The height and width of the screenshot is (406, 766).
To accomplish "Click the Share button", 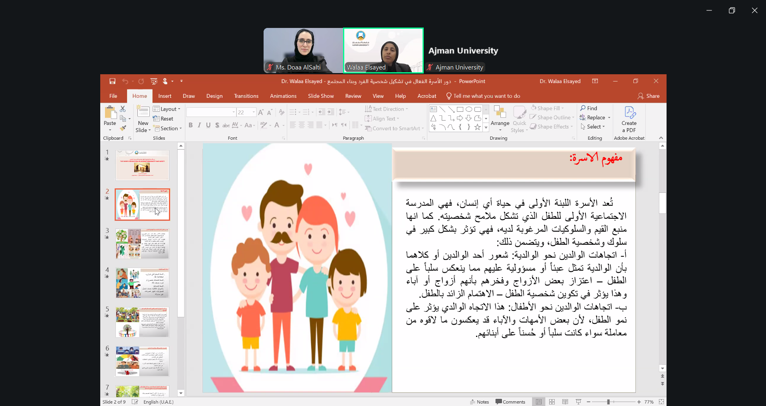I will click(x=649, y=96).
